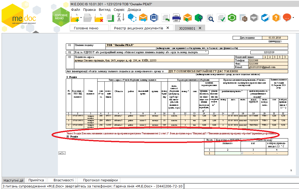Add row with the plus button
Screen dimensions: 299x189
tap(60, 153)
